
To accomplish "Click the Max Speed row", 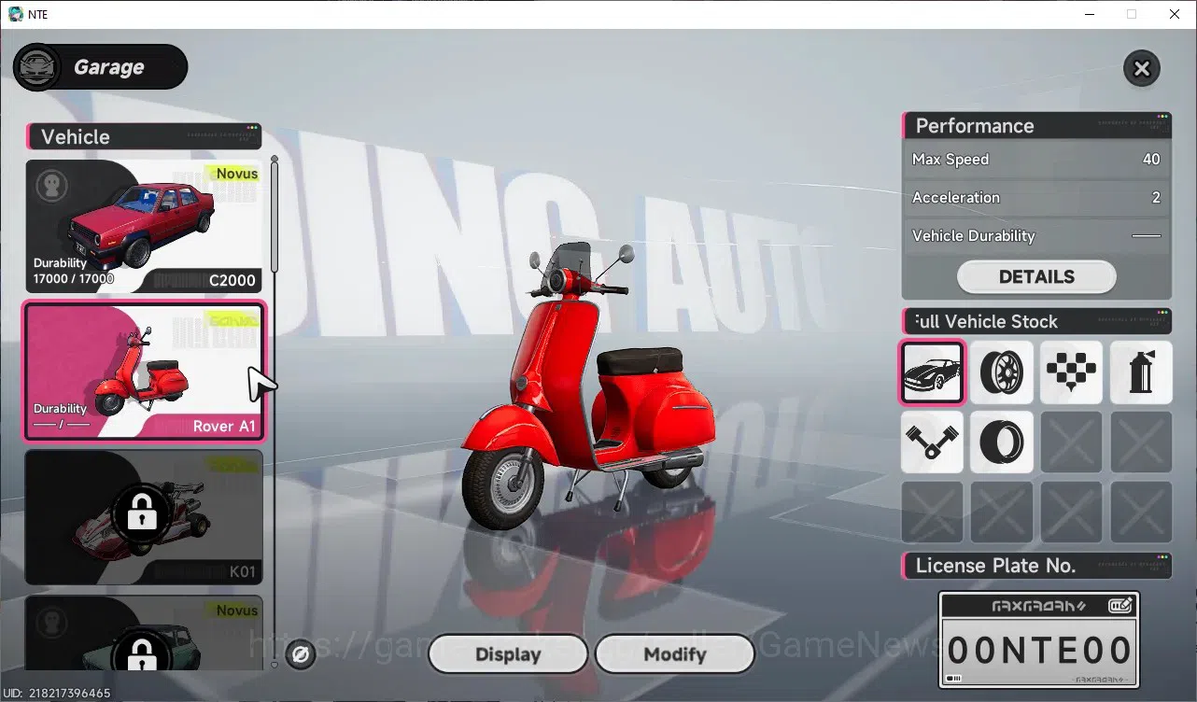I will [1036, 160].
